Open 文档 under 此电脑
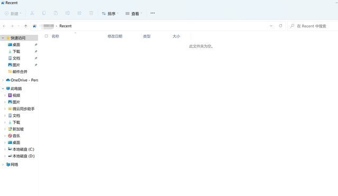Screen dimensions: 338x196 click(16, 115)
